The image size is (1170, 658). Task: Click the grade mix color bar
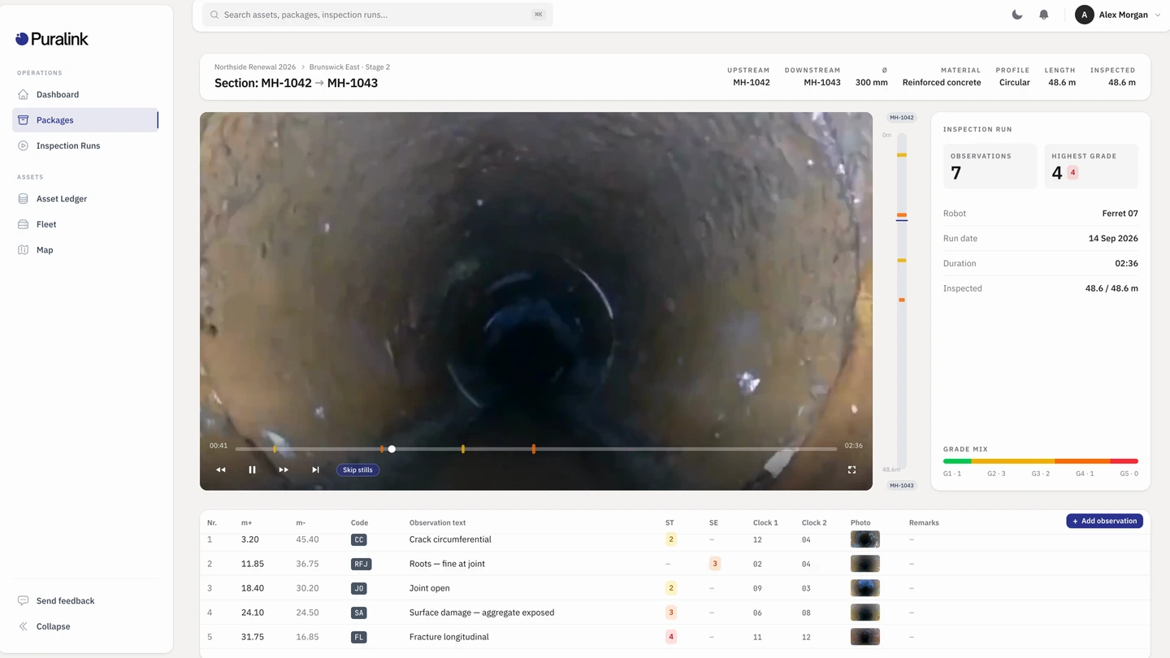tap(1041, 461)
